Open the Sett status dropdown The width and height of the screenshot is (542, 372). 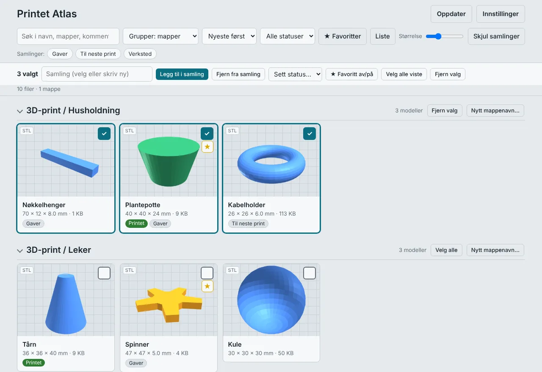click(295, 74)
